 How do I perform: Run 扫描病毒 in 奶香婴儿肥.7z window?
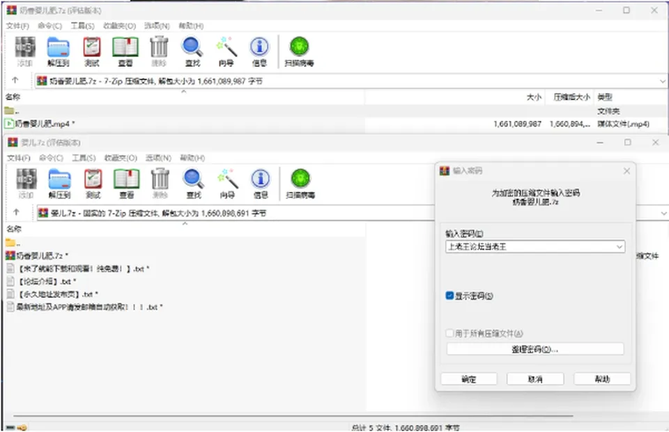(299, 51)
